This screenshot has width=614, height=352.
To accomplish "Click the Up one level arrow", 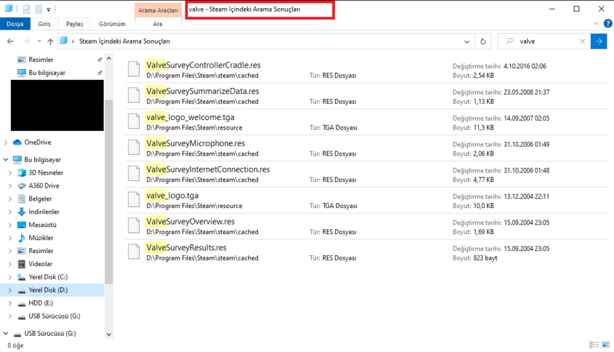I will tap(50, 42).
